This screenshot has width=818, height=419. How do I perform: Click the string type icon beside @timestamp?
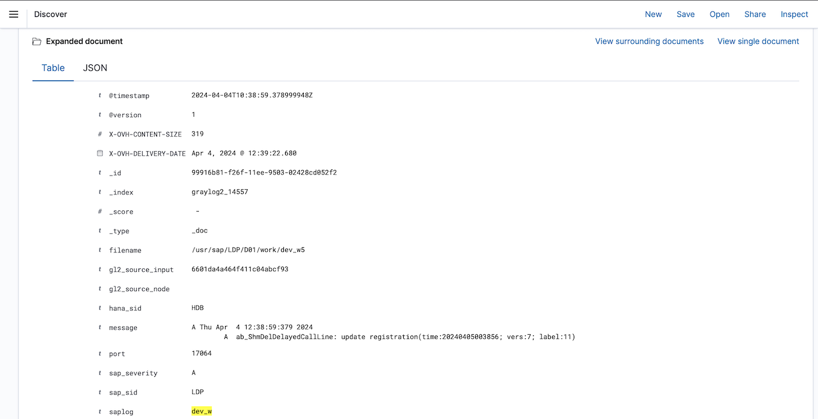99,95
